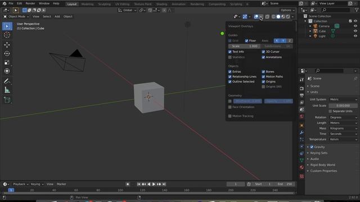
Task: Open the Object Mode dropdown
Action: (x=16, y=16)
